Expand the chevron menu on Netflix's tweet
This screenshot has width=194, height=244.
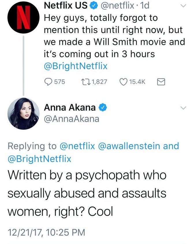pyautogui.click(x=183, y=5)
